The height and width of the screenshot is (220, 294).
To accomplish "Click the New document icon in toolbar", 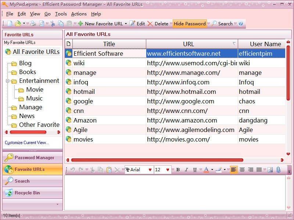I will 10,23.
